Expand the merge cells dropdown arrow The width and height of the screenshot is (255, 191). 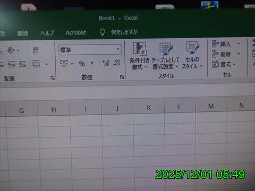(x=46, y=64)
